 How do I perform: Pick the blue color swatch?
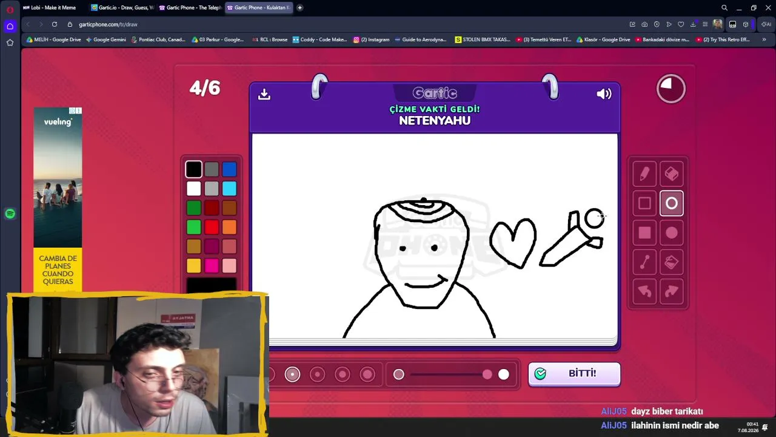(x=229, y=169)
